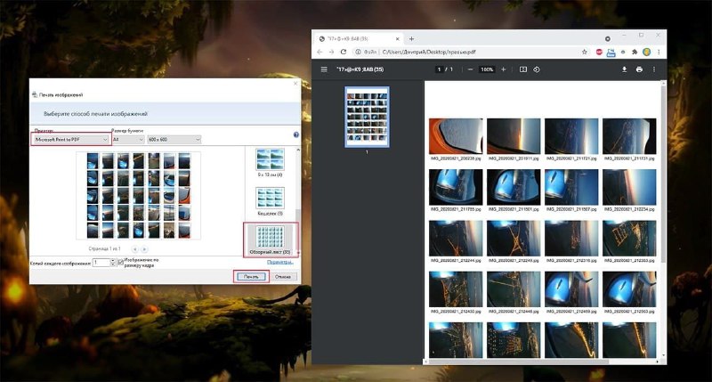Select the 9 x 13 cm (4) layout
This screenshot has width=712, height=382.
tap(271, 163)
